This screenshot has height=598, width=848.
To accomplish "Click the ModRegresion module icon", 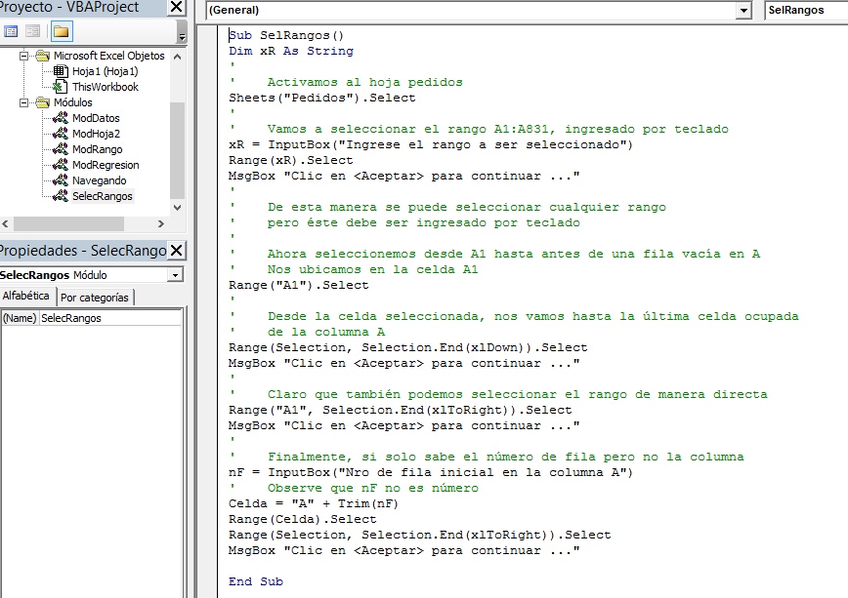I will coord(60,165).
